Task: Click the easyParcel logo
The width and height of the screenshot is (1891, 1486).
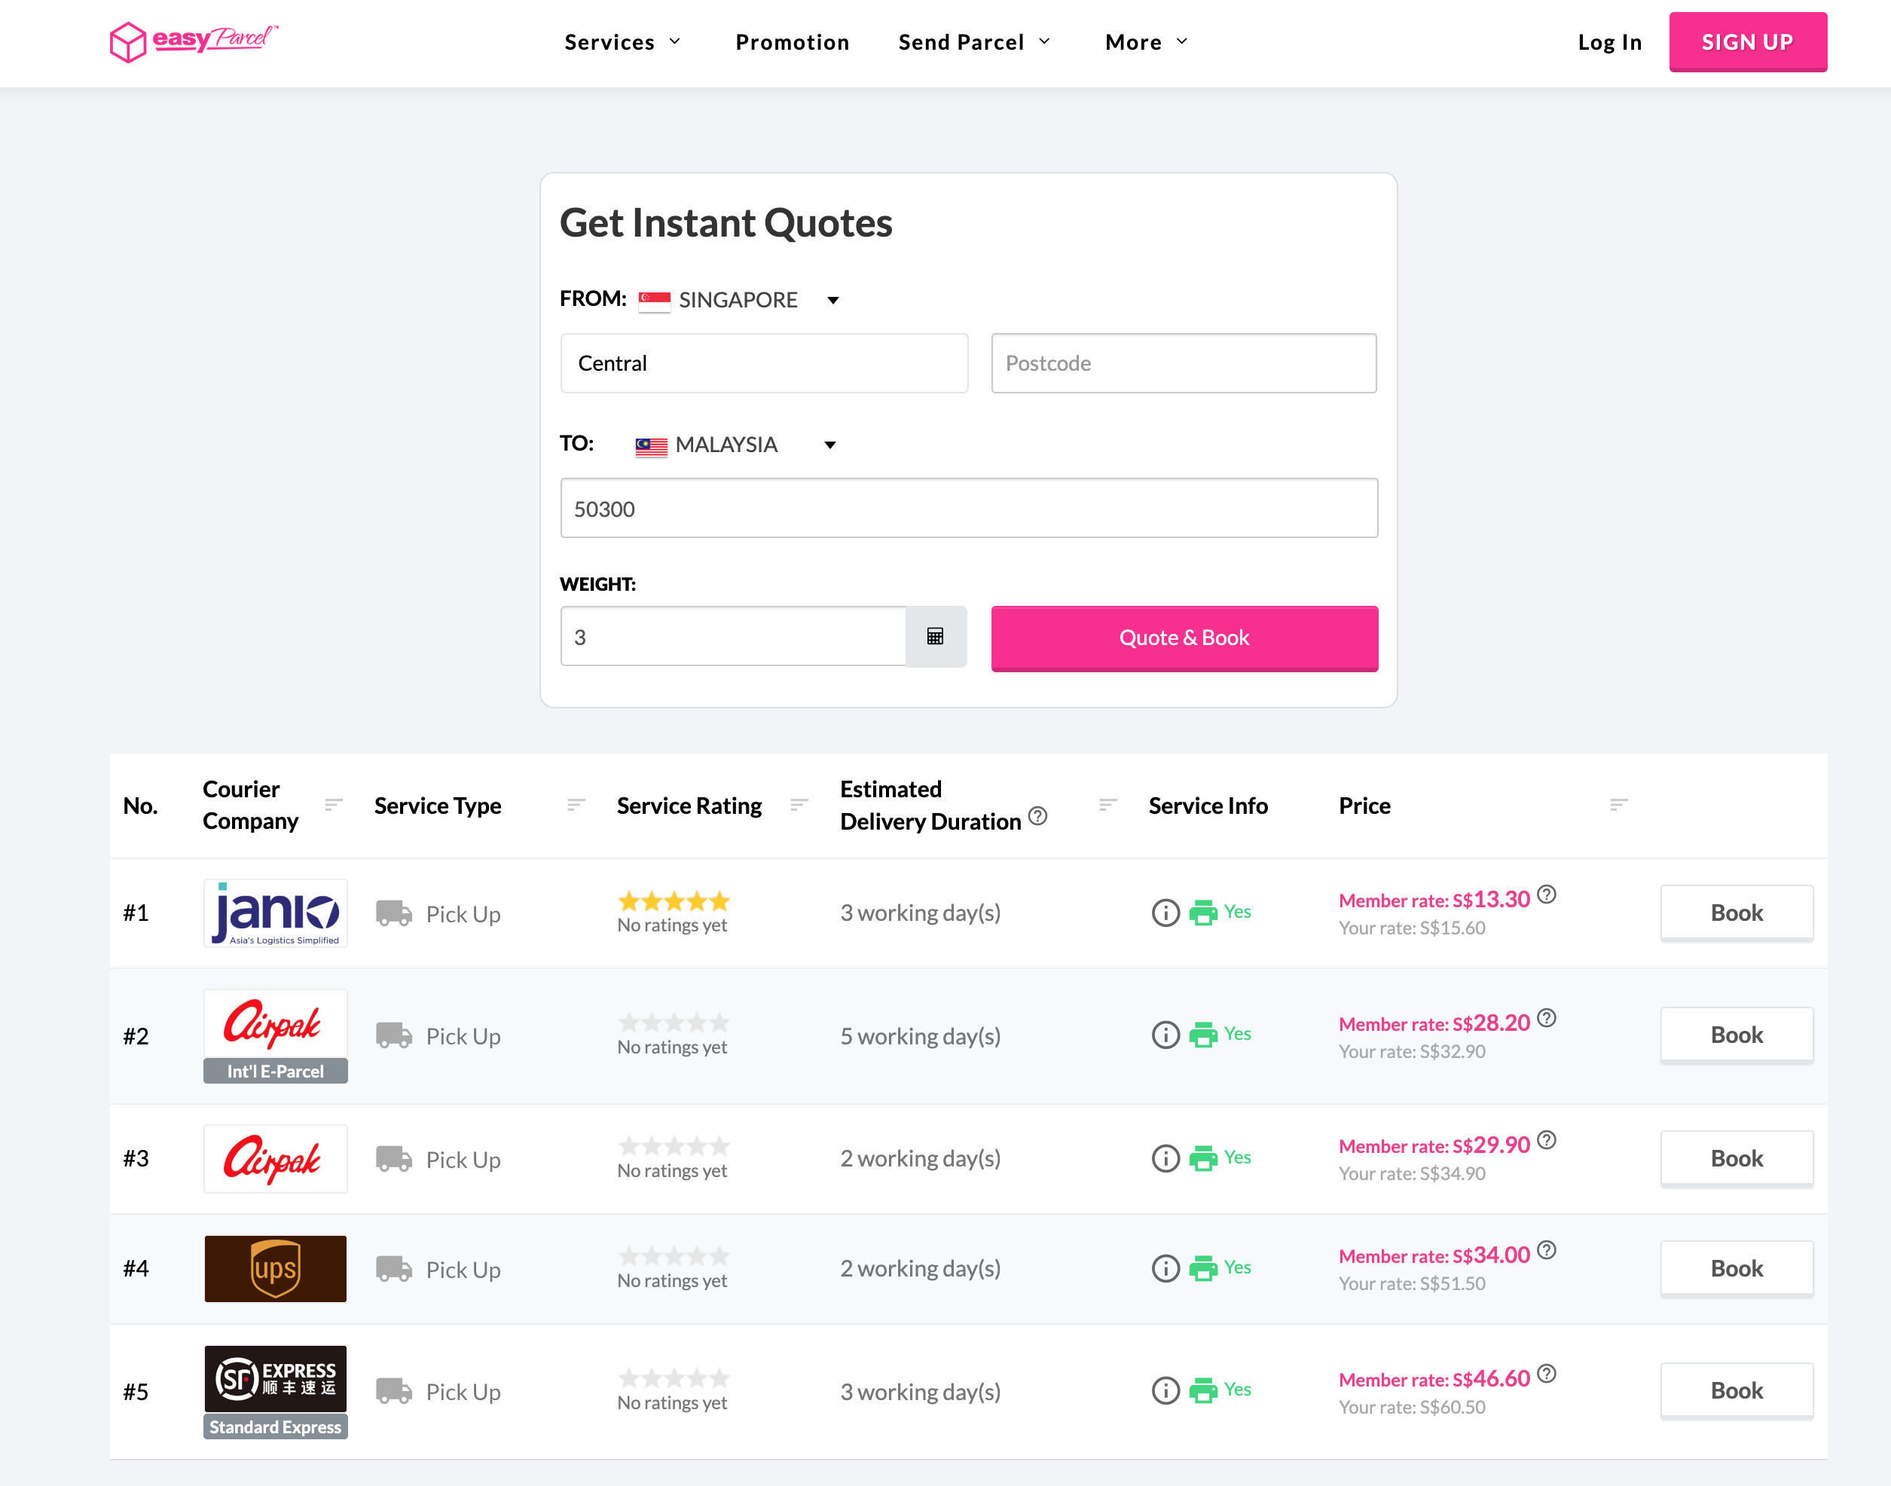Action: click(193, 41)
